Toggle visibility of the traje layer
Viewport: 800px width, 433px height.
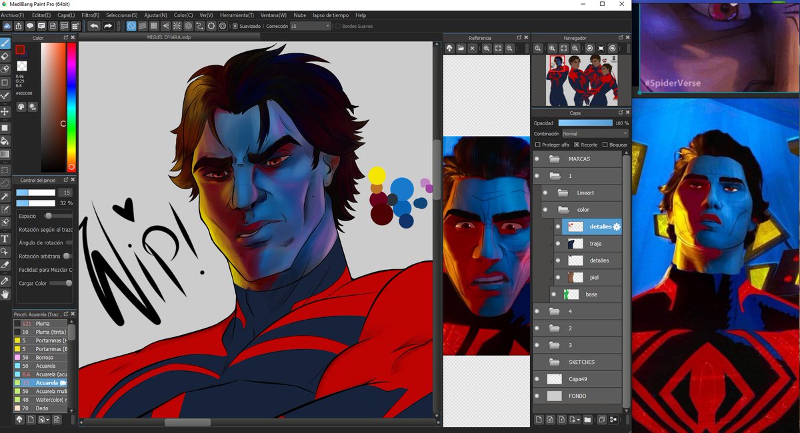click(558, 244)
